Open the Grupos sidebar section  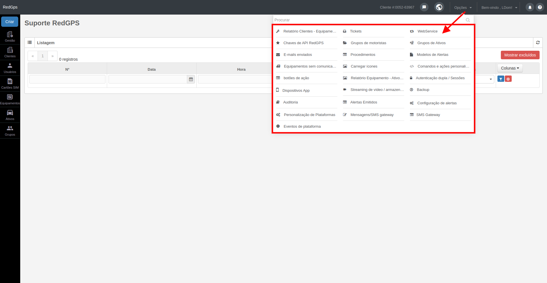10,131
